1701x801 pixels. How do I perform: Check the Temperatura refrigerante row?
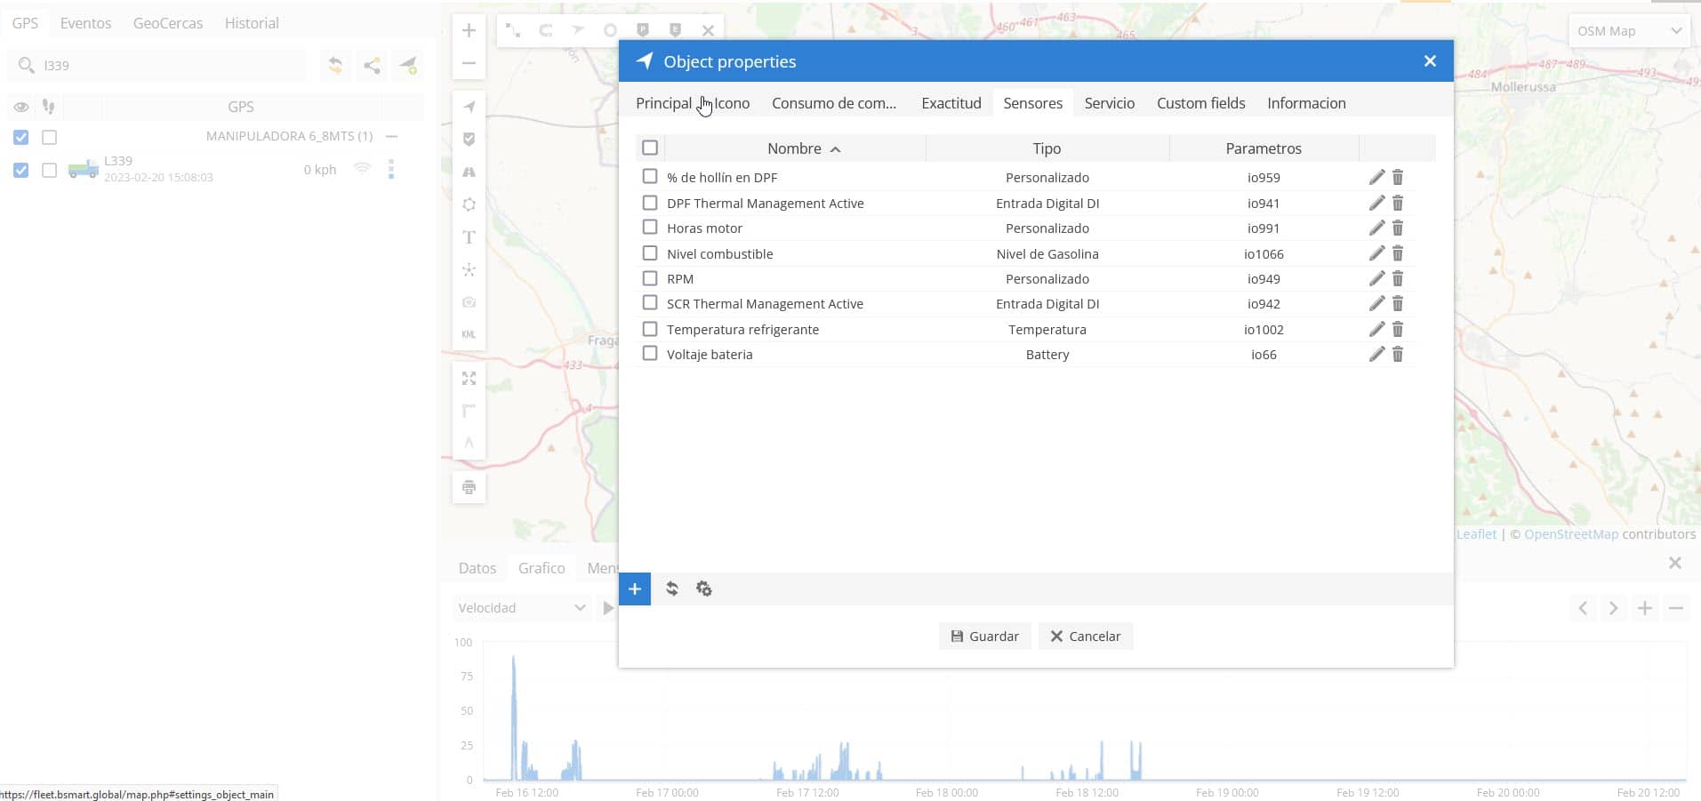coord(650,328)
